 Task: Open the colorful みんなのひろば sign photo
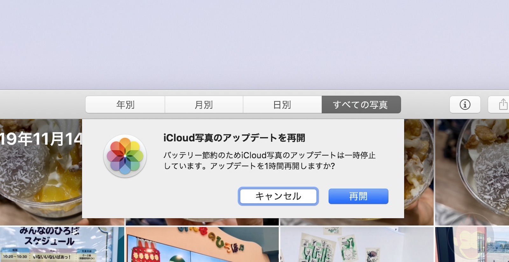(202, 244)
